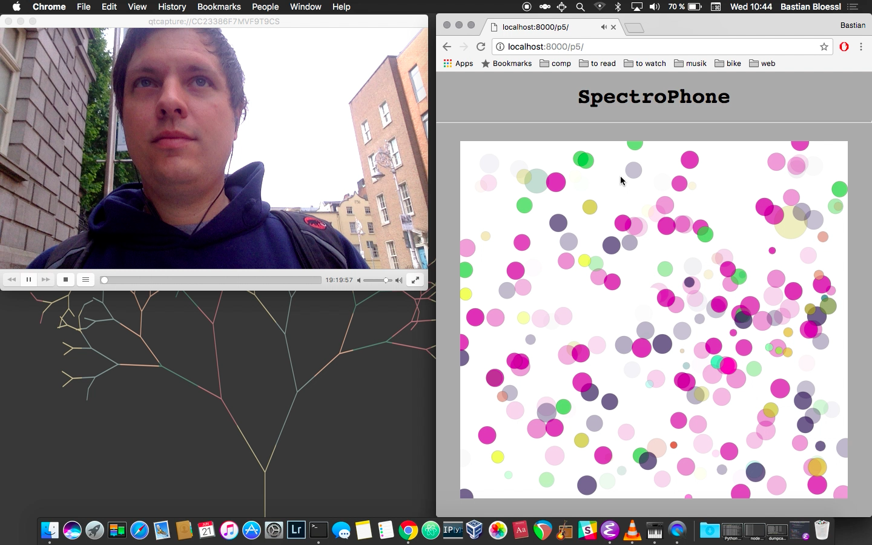Expand the 'musik' bookmarks folder
Image resolution: width=872 pixels, height=545 pixels.
tap(690, 64)
